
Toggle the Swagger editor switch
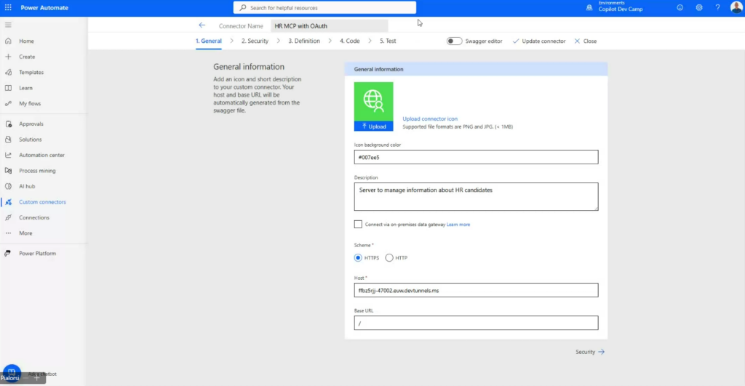coord(454,41)
